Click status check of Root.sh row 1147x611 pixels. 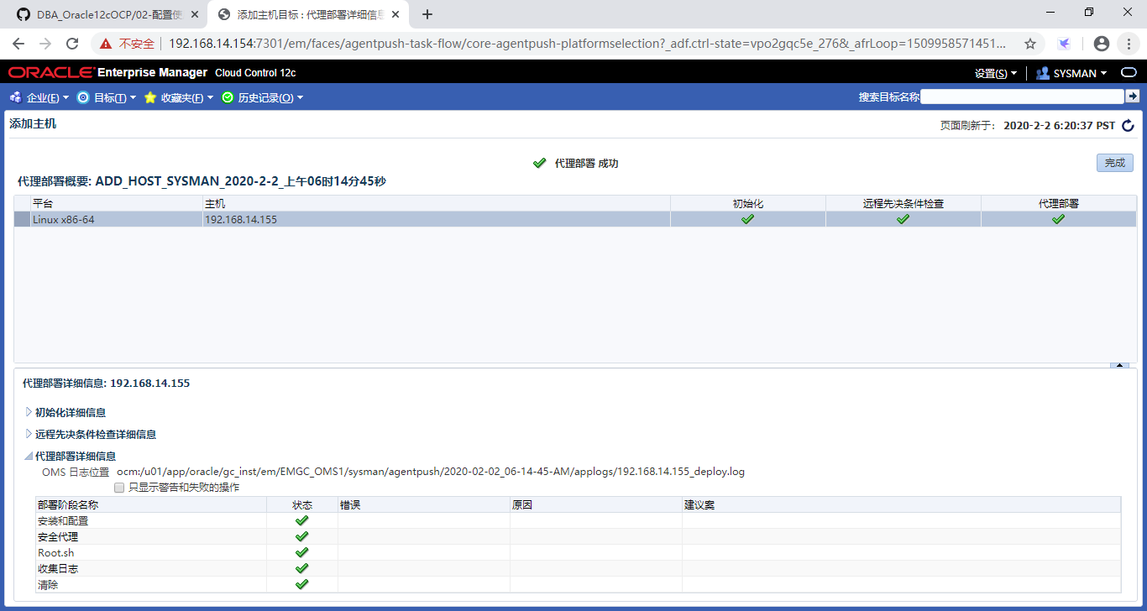tap(302, 552)
